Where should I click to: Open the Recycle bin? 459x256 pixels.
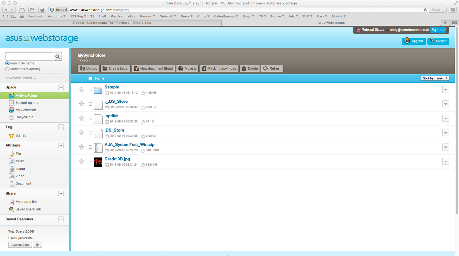(24, 117)
